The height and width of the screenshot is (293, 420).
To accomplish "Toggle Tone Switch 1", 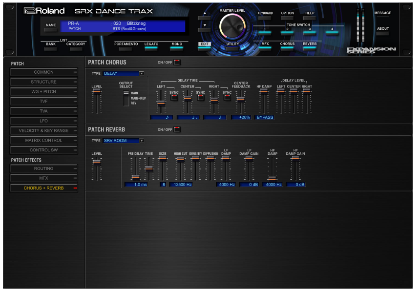I will [265, 33].
